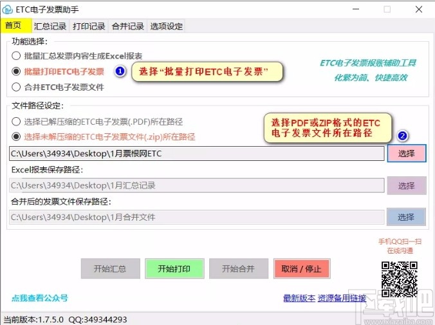The height and width of the screenshot is (325, 435).
Task: Select the .zip file path radio option
Action: 104,136
